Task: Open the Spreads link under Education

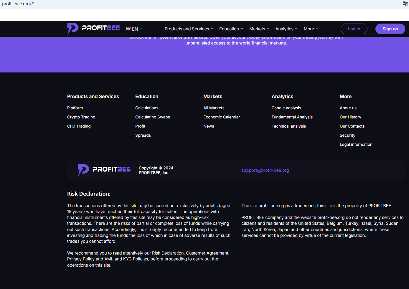Action: (x=143, y=135)
